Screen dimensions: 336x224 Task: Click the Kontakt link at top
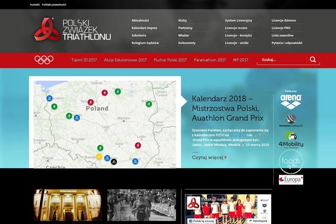35,4
